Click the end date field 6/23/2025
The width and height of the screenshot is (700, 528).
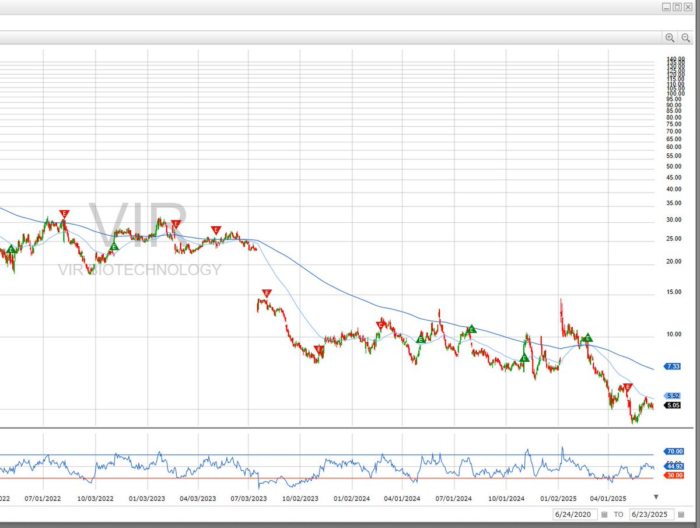652,515
